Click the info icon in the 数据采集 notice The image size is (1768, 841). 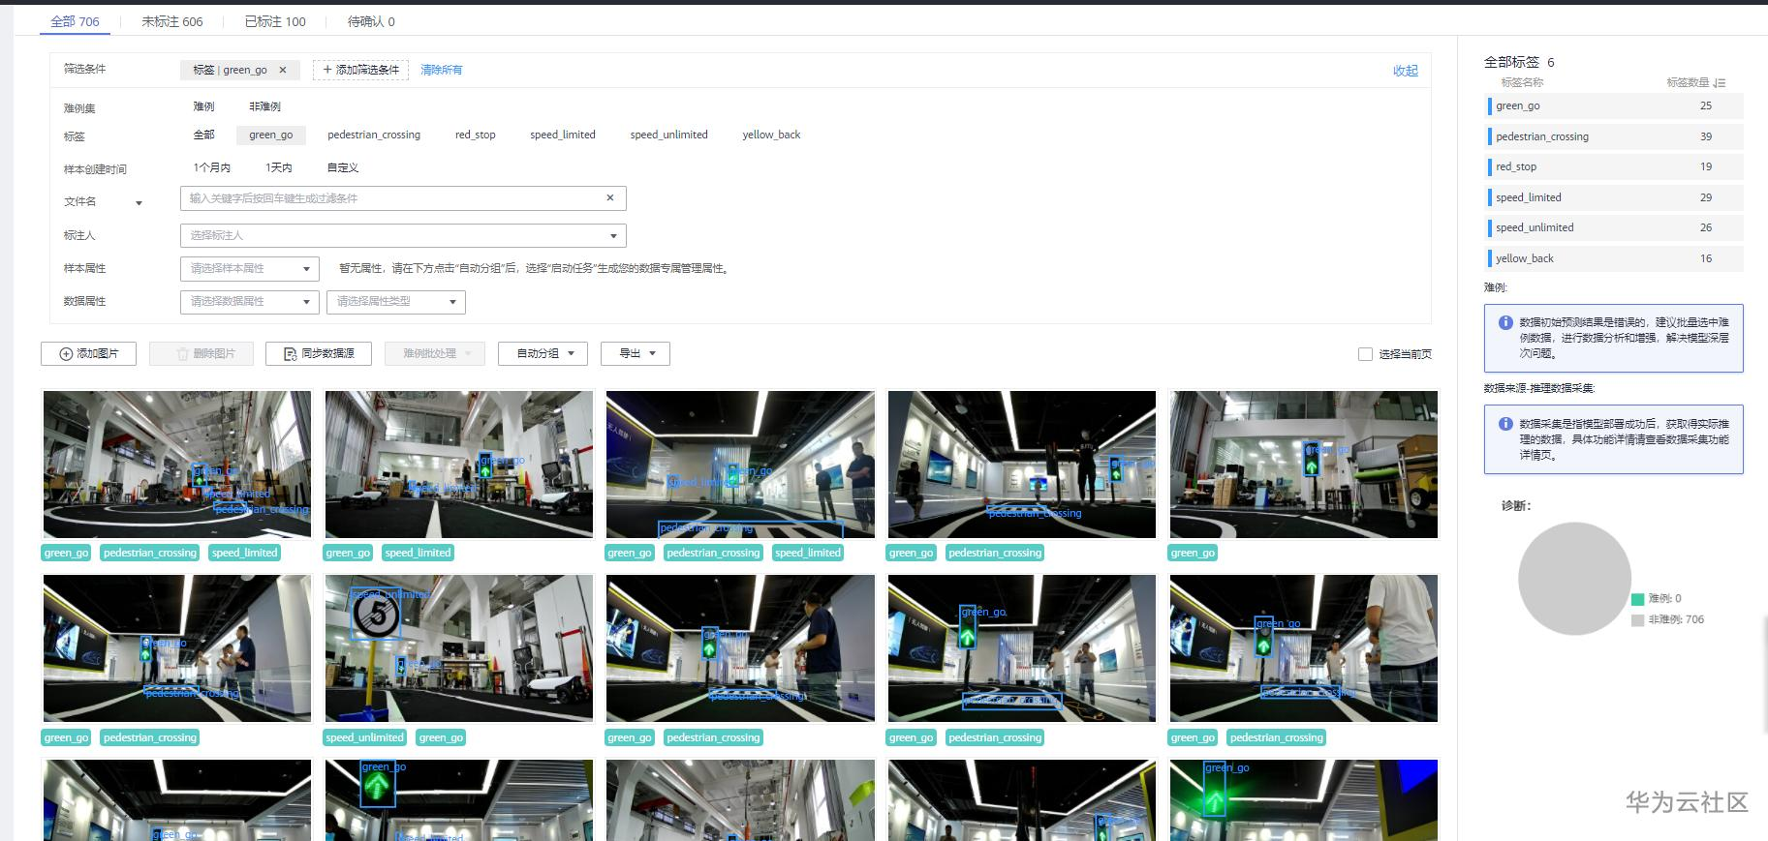[x=1505, y=424]
